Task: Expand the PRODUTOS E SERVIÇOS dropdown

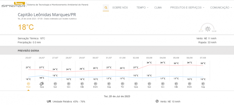Action: point(187,8)
